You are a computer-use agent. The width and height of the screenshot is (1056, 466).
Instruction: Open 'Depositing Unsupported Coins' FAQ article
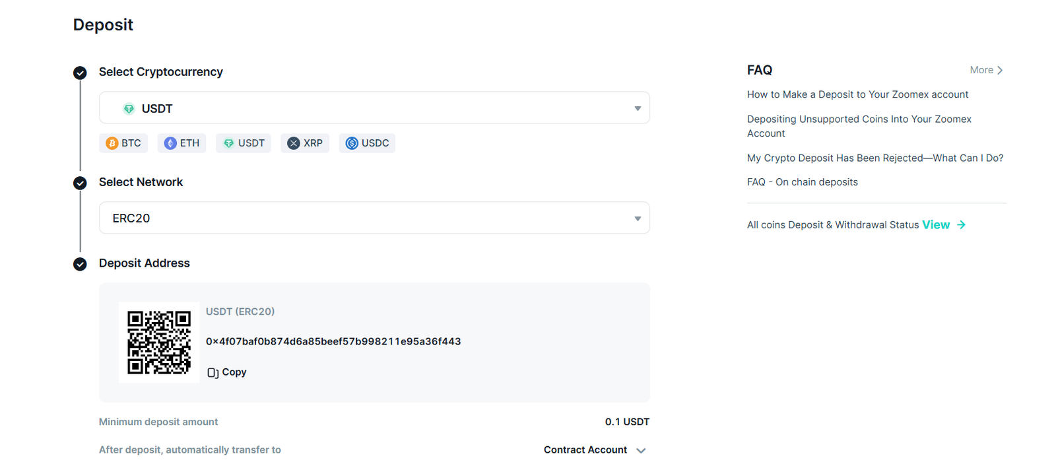(859, 126)
